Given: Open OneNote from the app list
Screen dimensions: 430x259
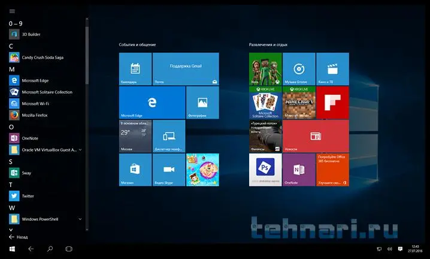Looking at the screenshot, I should pos(46,138).
